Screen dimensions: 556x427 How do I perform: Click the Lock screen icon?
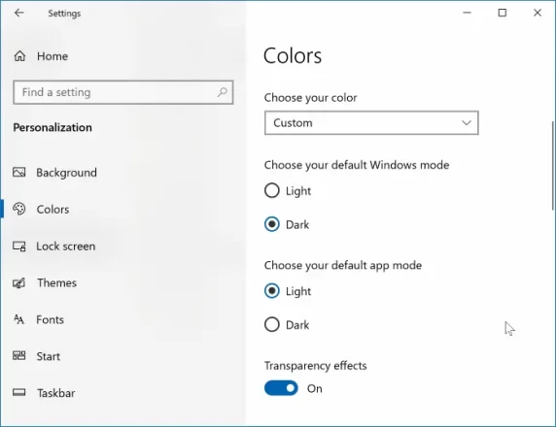pyautogui.click(x=19, y=246)
